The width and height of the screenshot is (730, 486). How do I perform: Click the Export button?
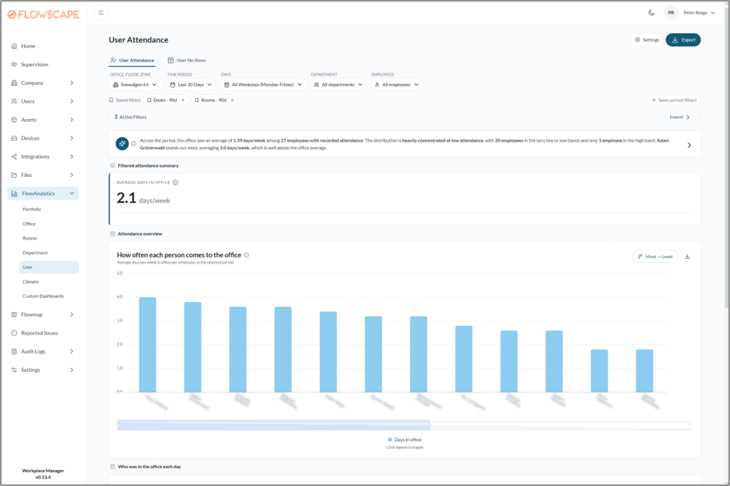coord(683,40)
